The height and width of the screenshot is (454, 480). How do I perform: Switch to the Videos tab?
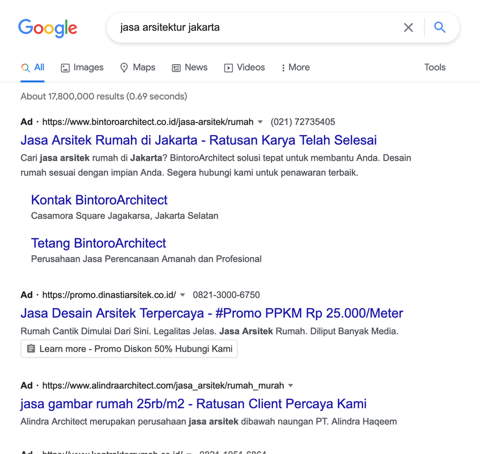[244, 68]
